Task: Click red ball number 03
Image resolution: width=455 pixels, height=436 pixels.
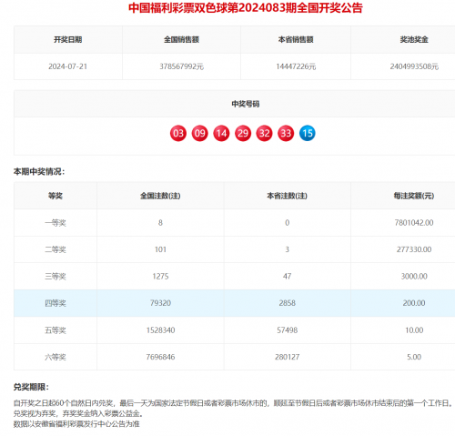Action: coord(178,133)
